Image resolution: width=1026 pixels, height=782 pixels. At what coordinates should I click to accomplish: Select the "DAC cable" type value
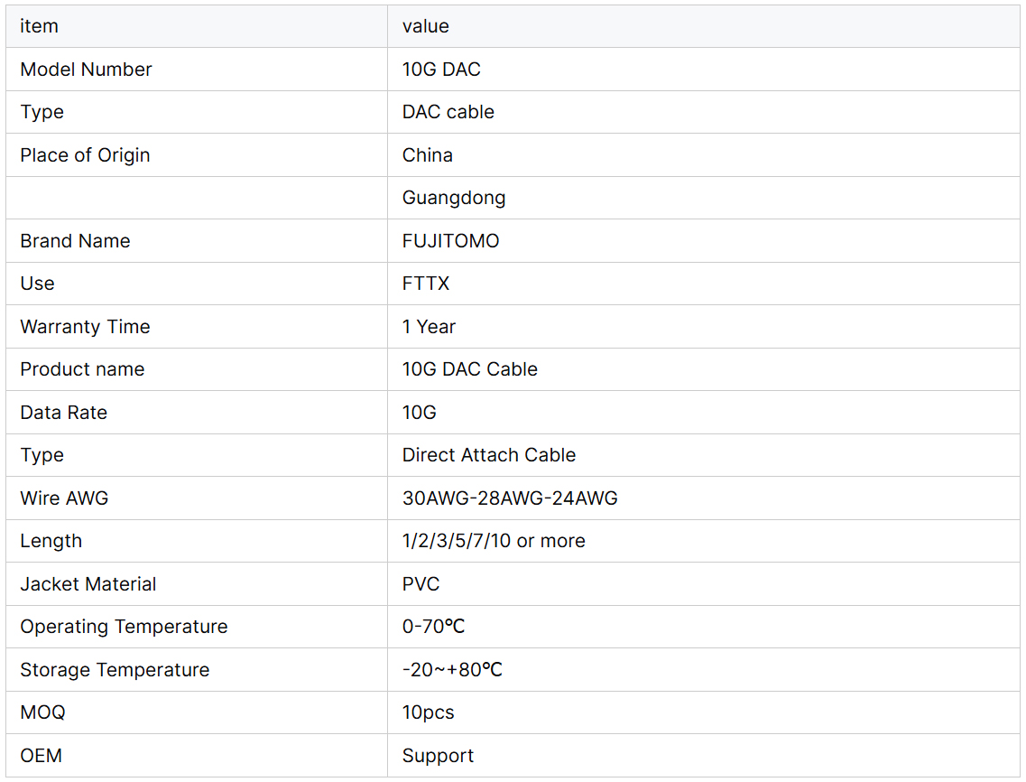tap(448, 112)
